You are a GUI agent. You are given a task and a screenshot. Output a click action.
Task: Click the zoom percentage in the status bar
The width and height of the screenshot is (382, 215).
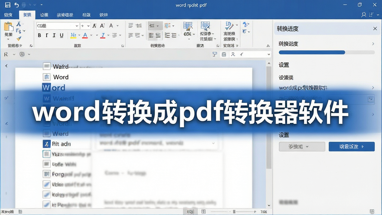coord(264,212)
